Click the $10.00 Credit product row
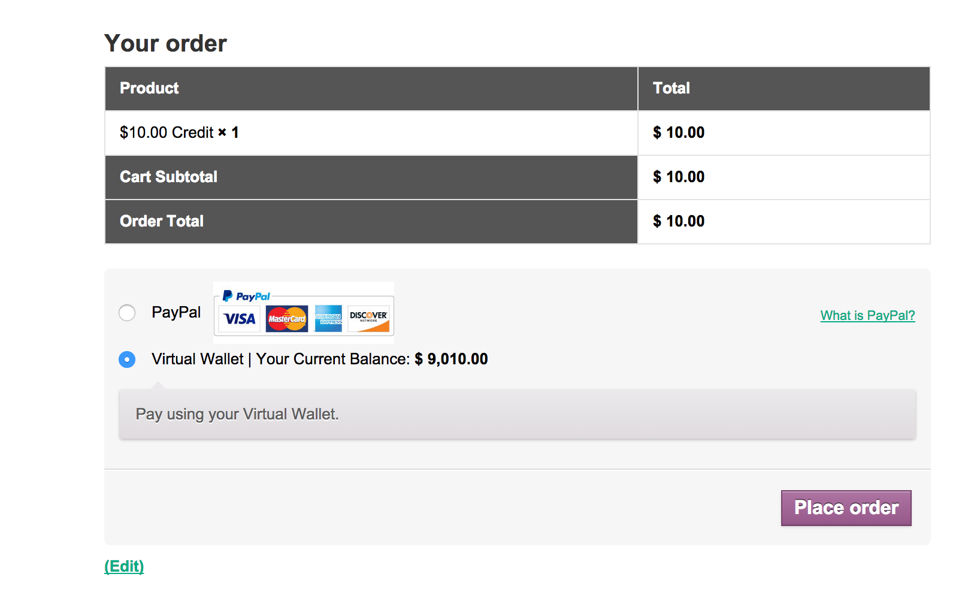 pos(371,133)
